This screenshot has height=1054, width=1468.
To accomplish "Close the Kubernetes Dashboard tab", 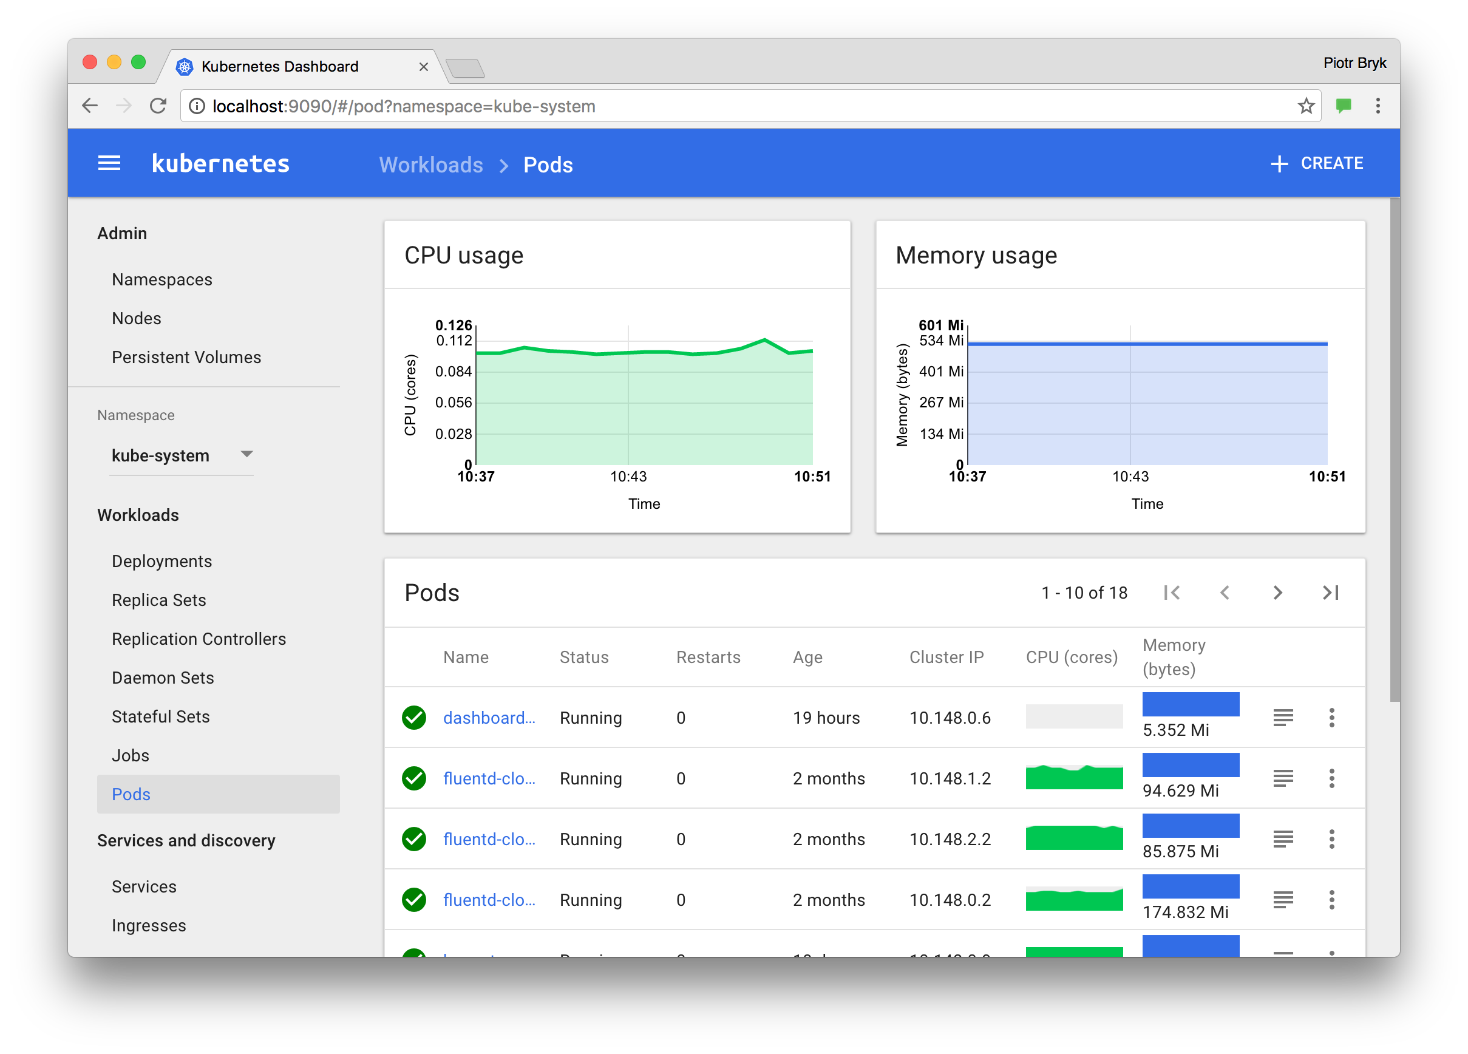I will coord(423,67).
